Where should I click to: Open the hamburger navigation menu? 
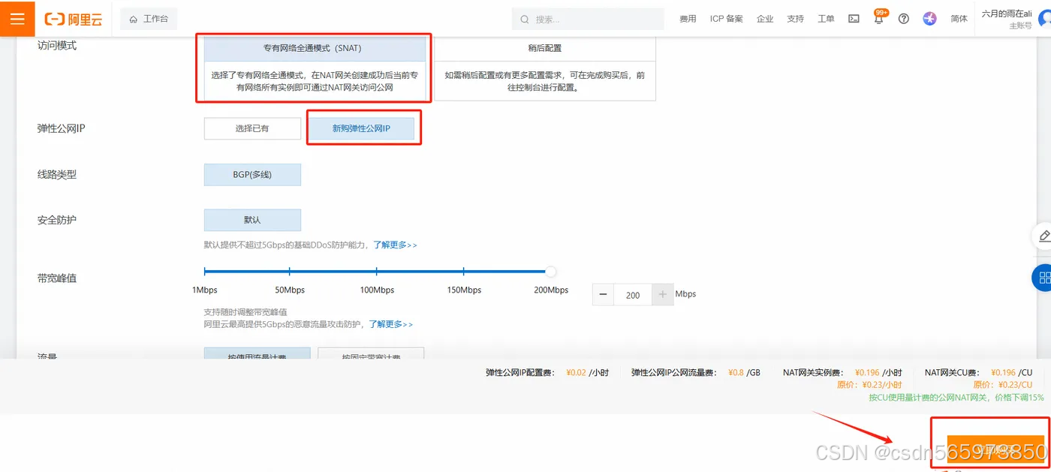[17, 19]
